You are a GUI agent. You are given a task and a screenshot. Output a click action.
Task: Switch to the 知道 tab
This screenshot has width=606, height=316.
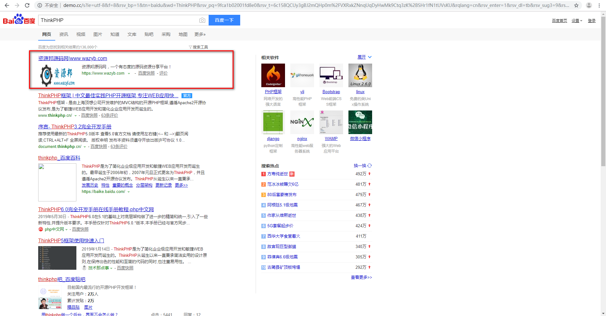[115, 34]
